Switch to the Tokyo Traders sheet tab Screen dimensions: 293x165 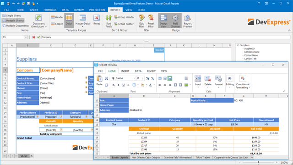(203, 158)
